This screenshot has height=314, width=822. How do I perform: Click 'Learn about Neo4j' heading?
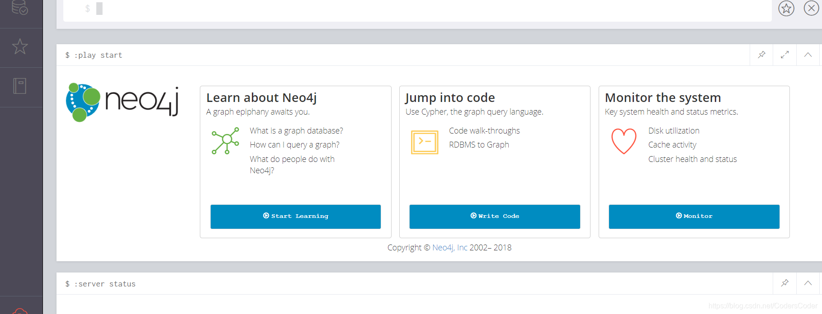point(261,98)
